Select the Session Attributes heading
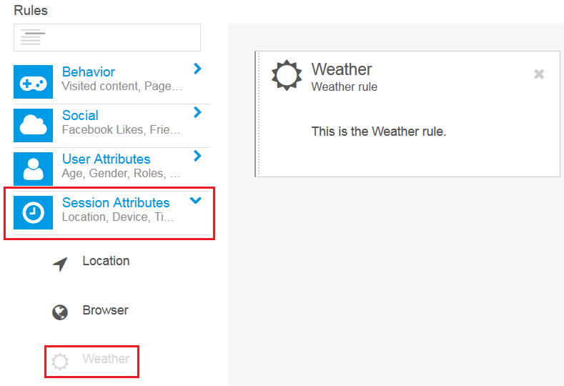 (116, 202)
